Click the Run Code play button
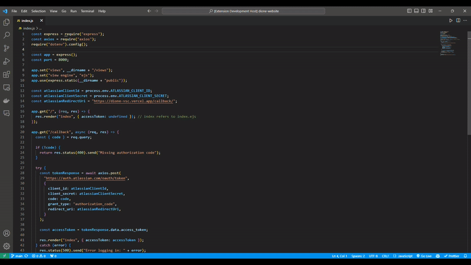Image resolution: width=471 pixels, height=265 pixels. pos(451,21)
